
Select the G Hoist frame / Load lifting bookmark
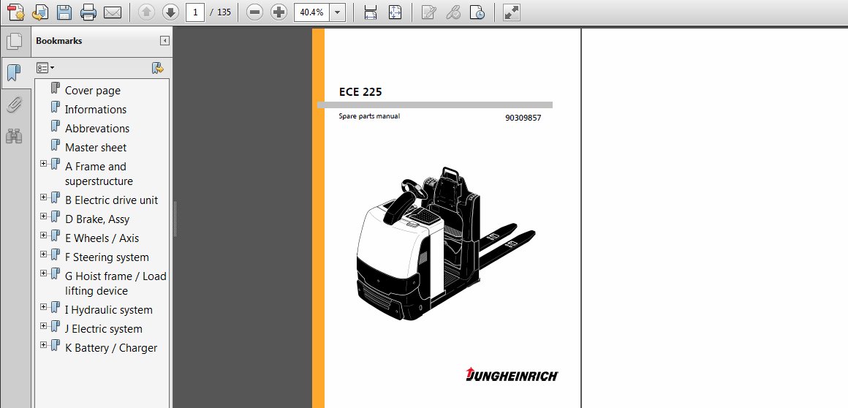click(x=116, y=284)
